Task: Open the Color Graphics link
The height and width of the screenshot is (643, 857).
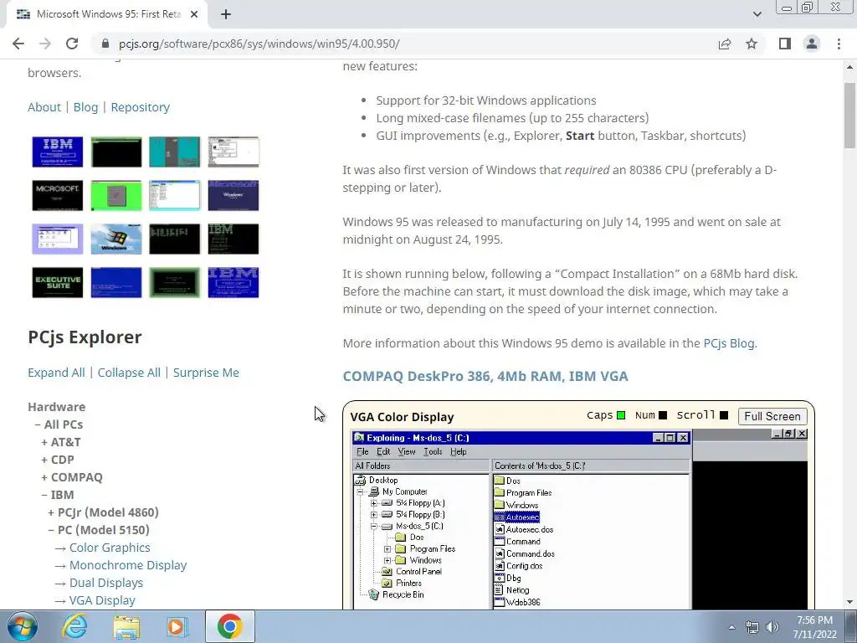Action: pos(110,548)
